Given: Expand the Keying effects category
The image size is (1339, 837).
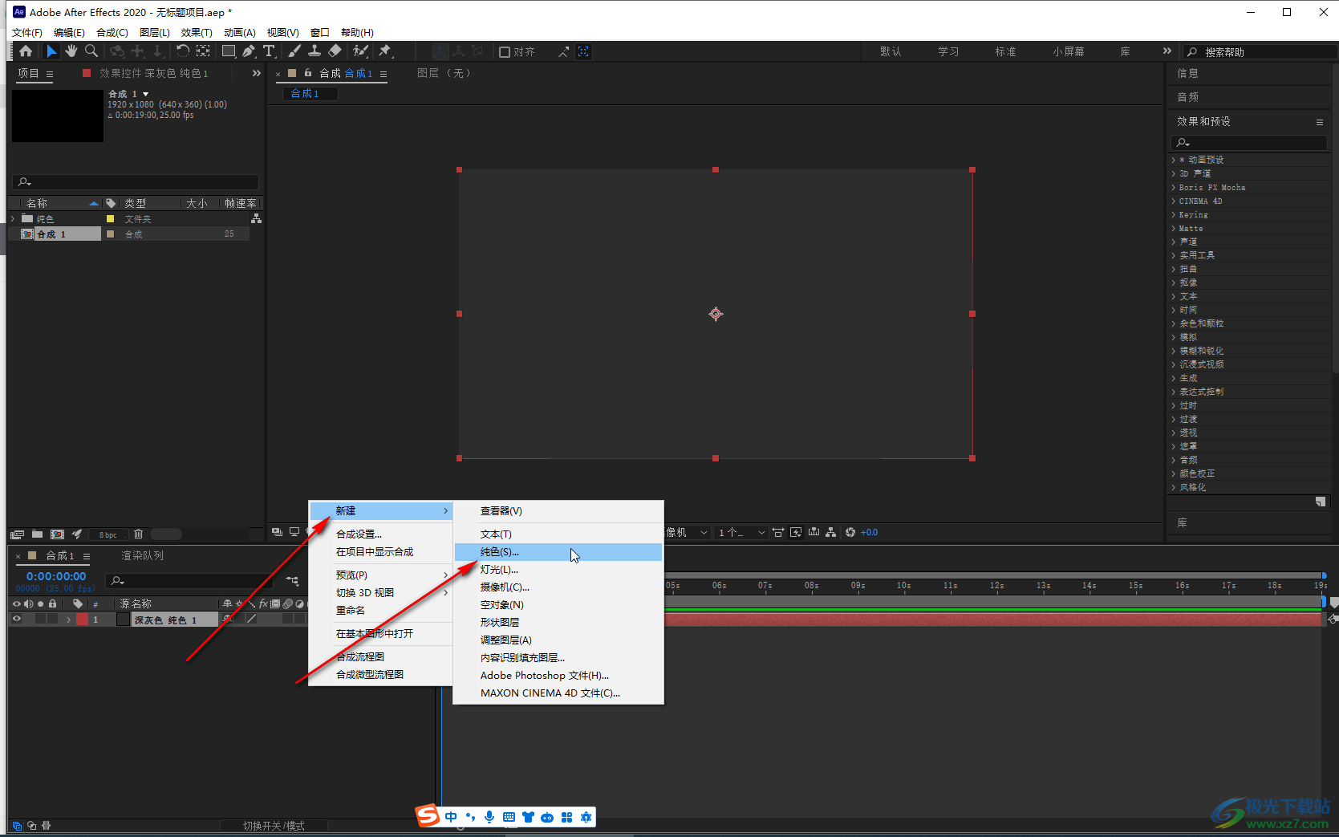Looking at the screenshot, I should 1174,215.
